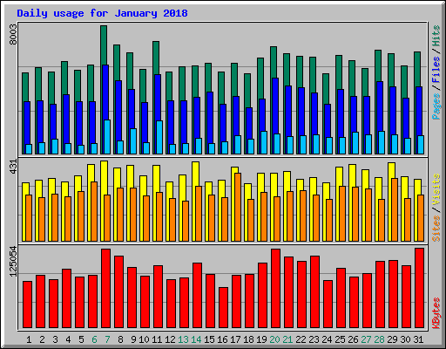Click the red KBytes bar for day 20

point(275,288)
